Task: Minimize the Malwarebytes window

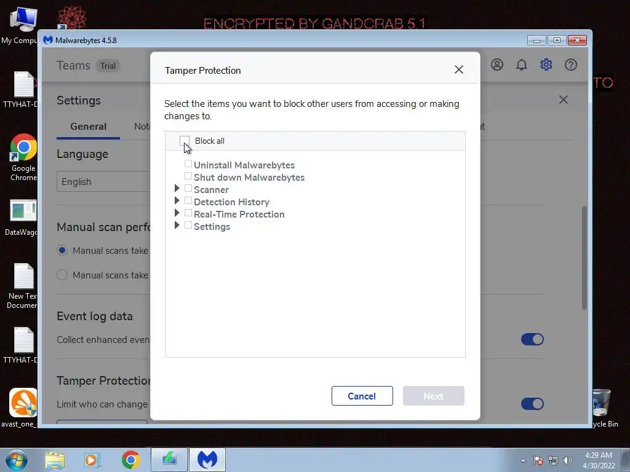Action: [x=536, y=40]
